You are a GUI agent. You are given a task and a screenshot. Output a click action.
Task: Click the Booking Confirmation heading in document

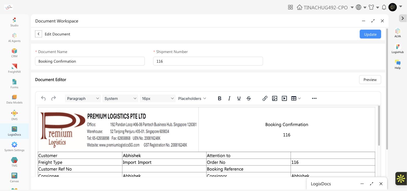(287, 124)
